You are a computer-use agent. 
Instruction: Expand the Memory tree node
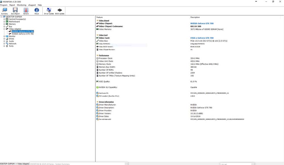[x=4, y=24]
